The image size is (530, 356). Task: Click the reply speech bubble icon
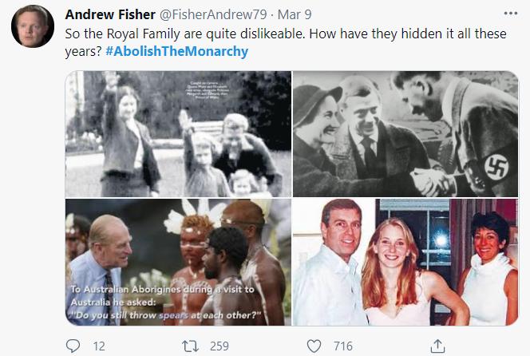74,346
